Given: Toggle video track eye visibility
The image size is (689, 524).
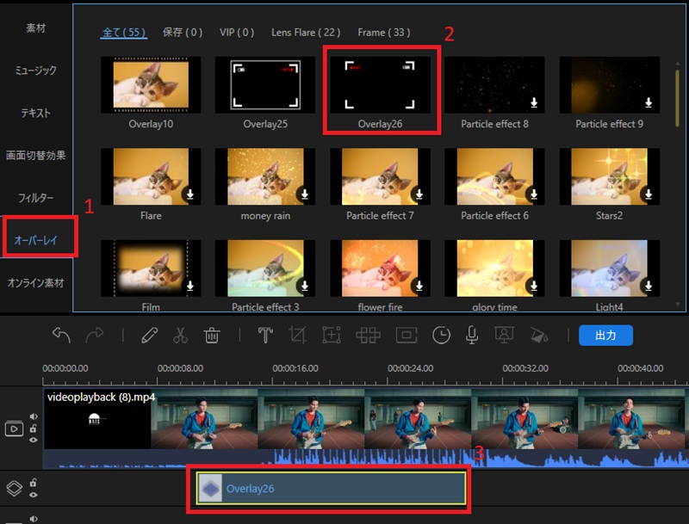Looking at the screenshot, I should [34, 440].
